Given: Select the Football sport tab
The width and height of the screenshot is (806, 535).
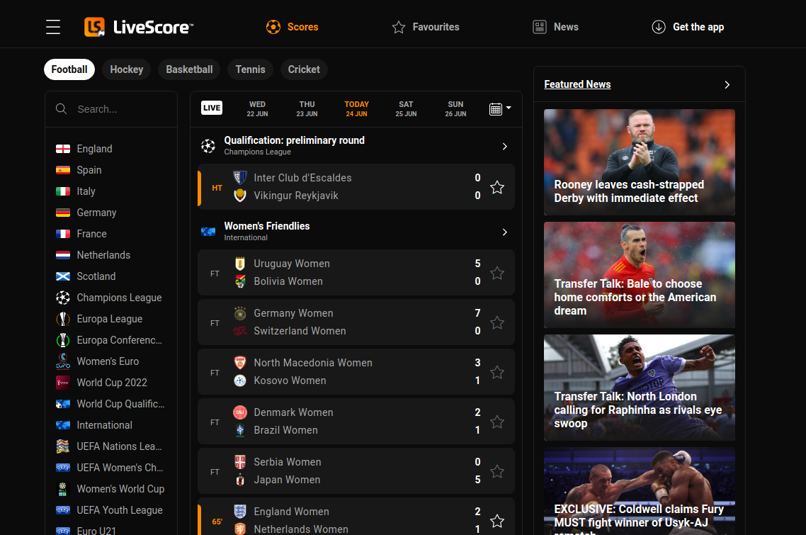Looking at the screenshot, I should [69, 69].
